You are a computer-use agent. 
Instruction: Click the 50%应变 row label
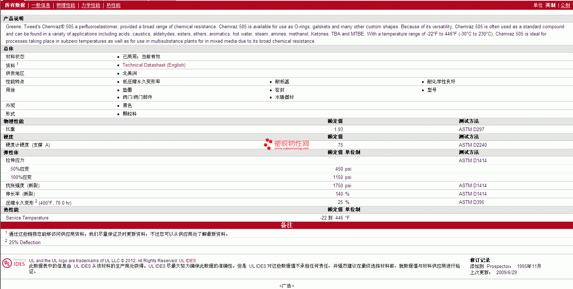[x=20, y=169]
